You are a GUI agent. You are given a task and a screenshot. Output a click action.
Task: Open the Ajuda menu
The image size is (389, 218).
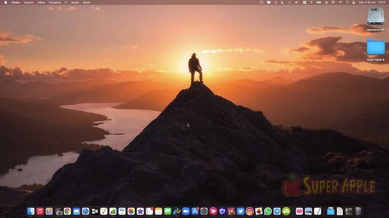[x=86, y=2]
